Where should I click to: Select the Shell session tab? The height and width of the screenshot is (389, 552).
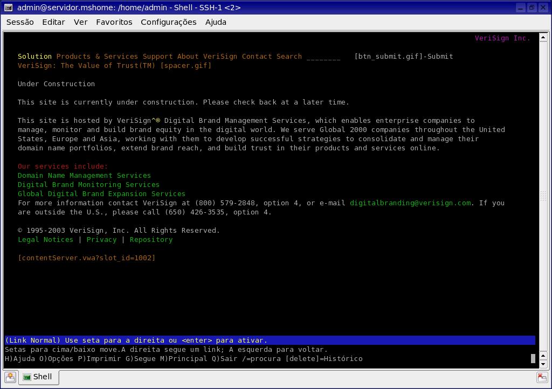(x=38, y=377)
